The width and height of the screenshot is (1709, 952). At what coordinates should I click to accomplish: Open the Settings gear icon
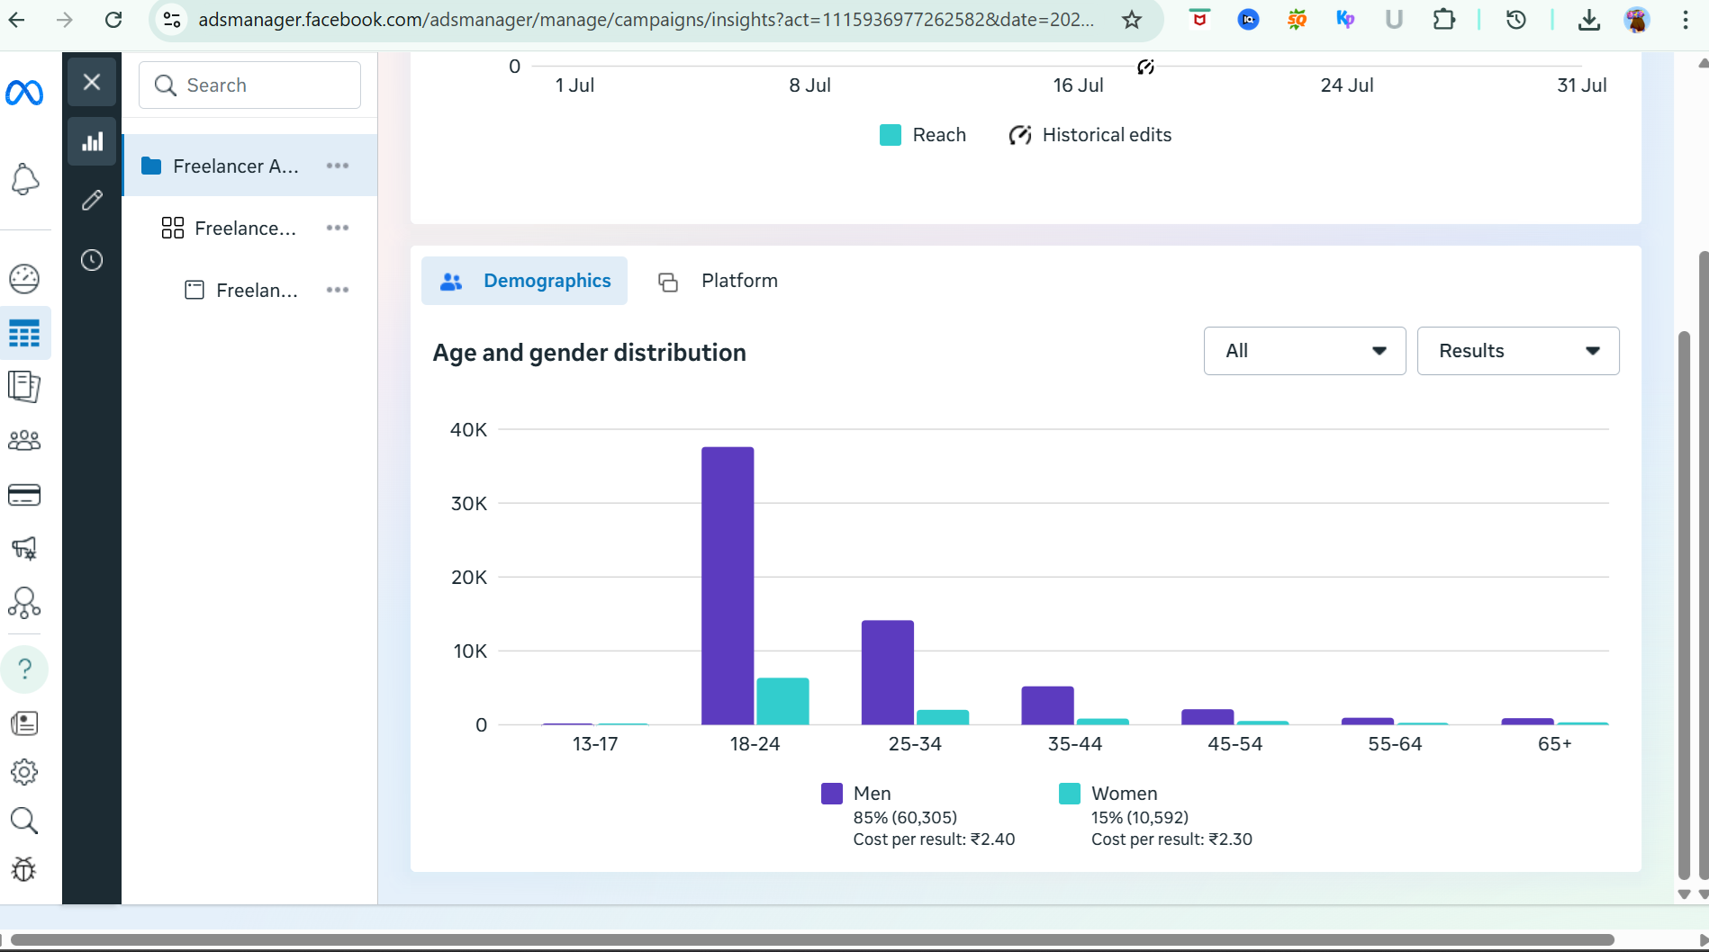pos(24,772)
